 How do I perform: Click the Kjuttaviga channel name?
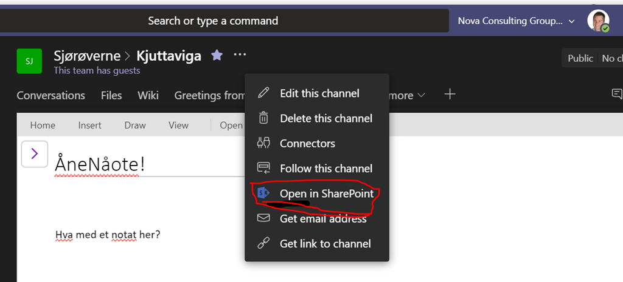click(x=169, y=56)
